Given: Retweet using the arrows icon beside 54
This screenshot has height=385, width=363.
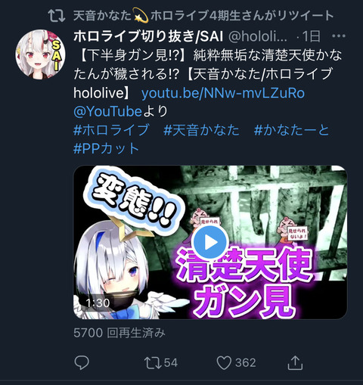Looking at the screenshot, I should click(x=153, y=363).
